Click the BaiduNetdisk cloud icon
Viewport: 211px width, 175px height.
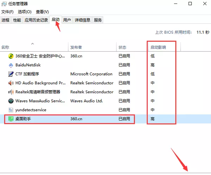coord(11,65)
